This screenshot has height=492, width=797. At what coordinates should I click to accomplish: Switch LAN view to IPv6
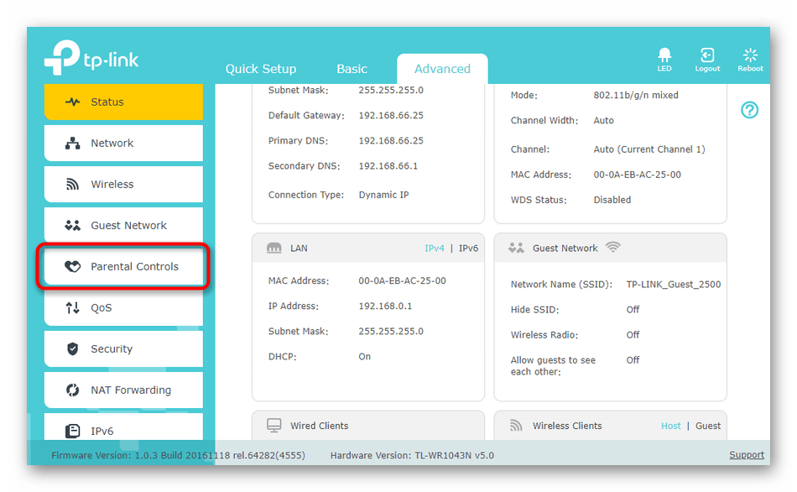pyautogui.click(x=468, y=249)
